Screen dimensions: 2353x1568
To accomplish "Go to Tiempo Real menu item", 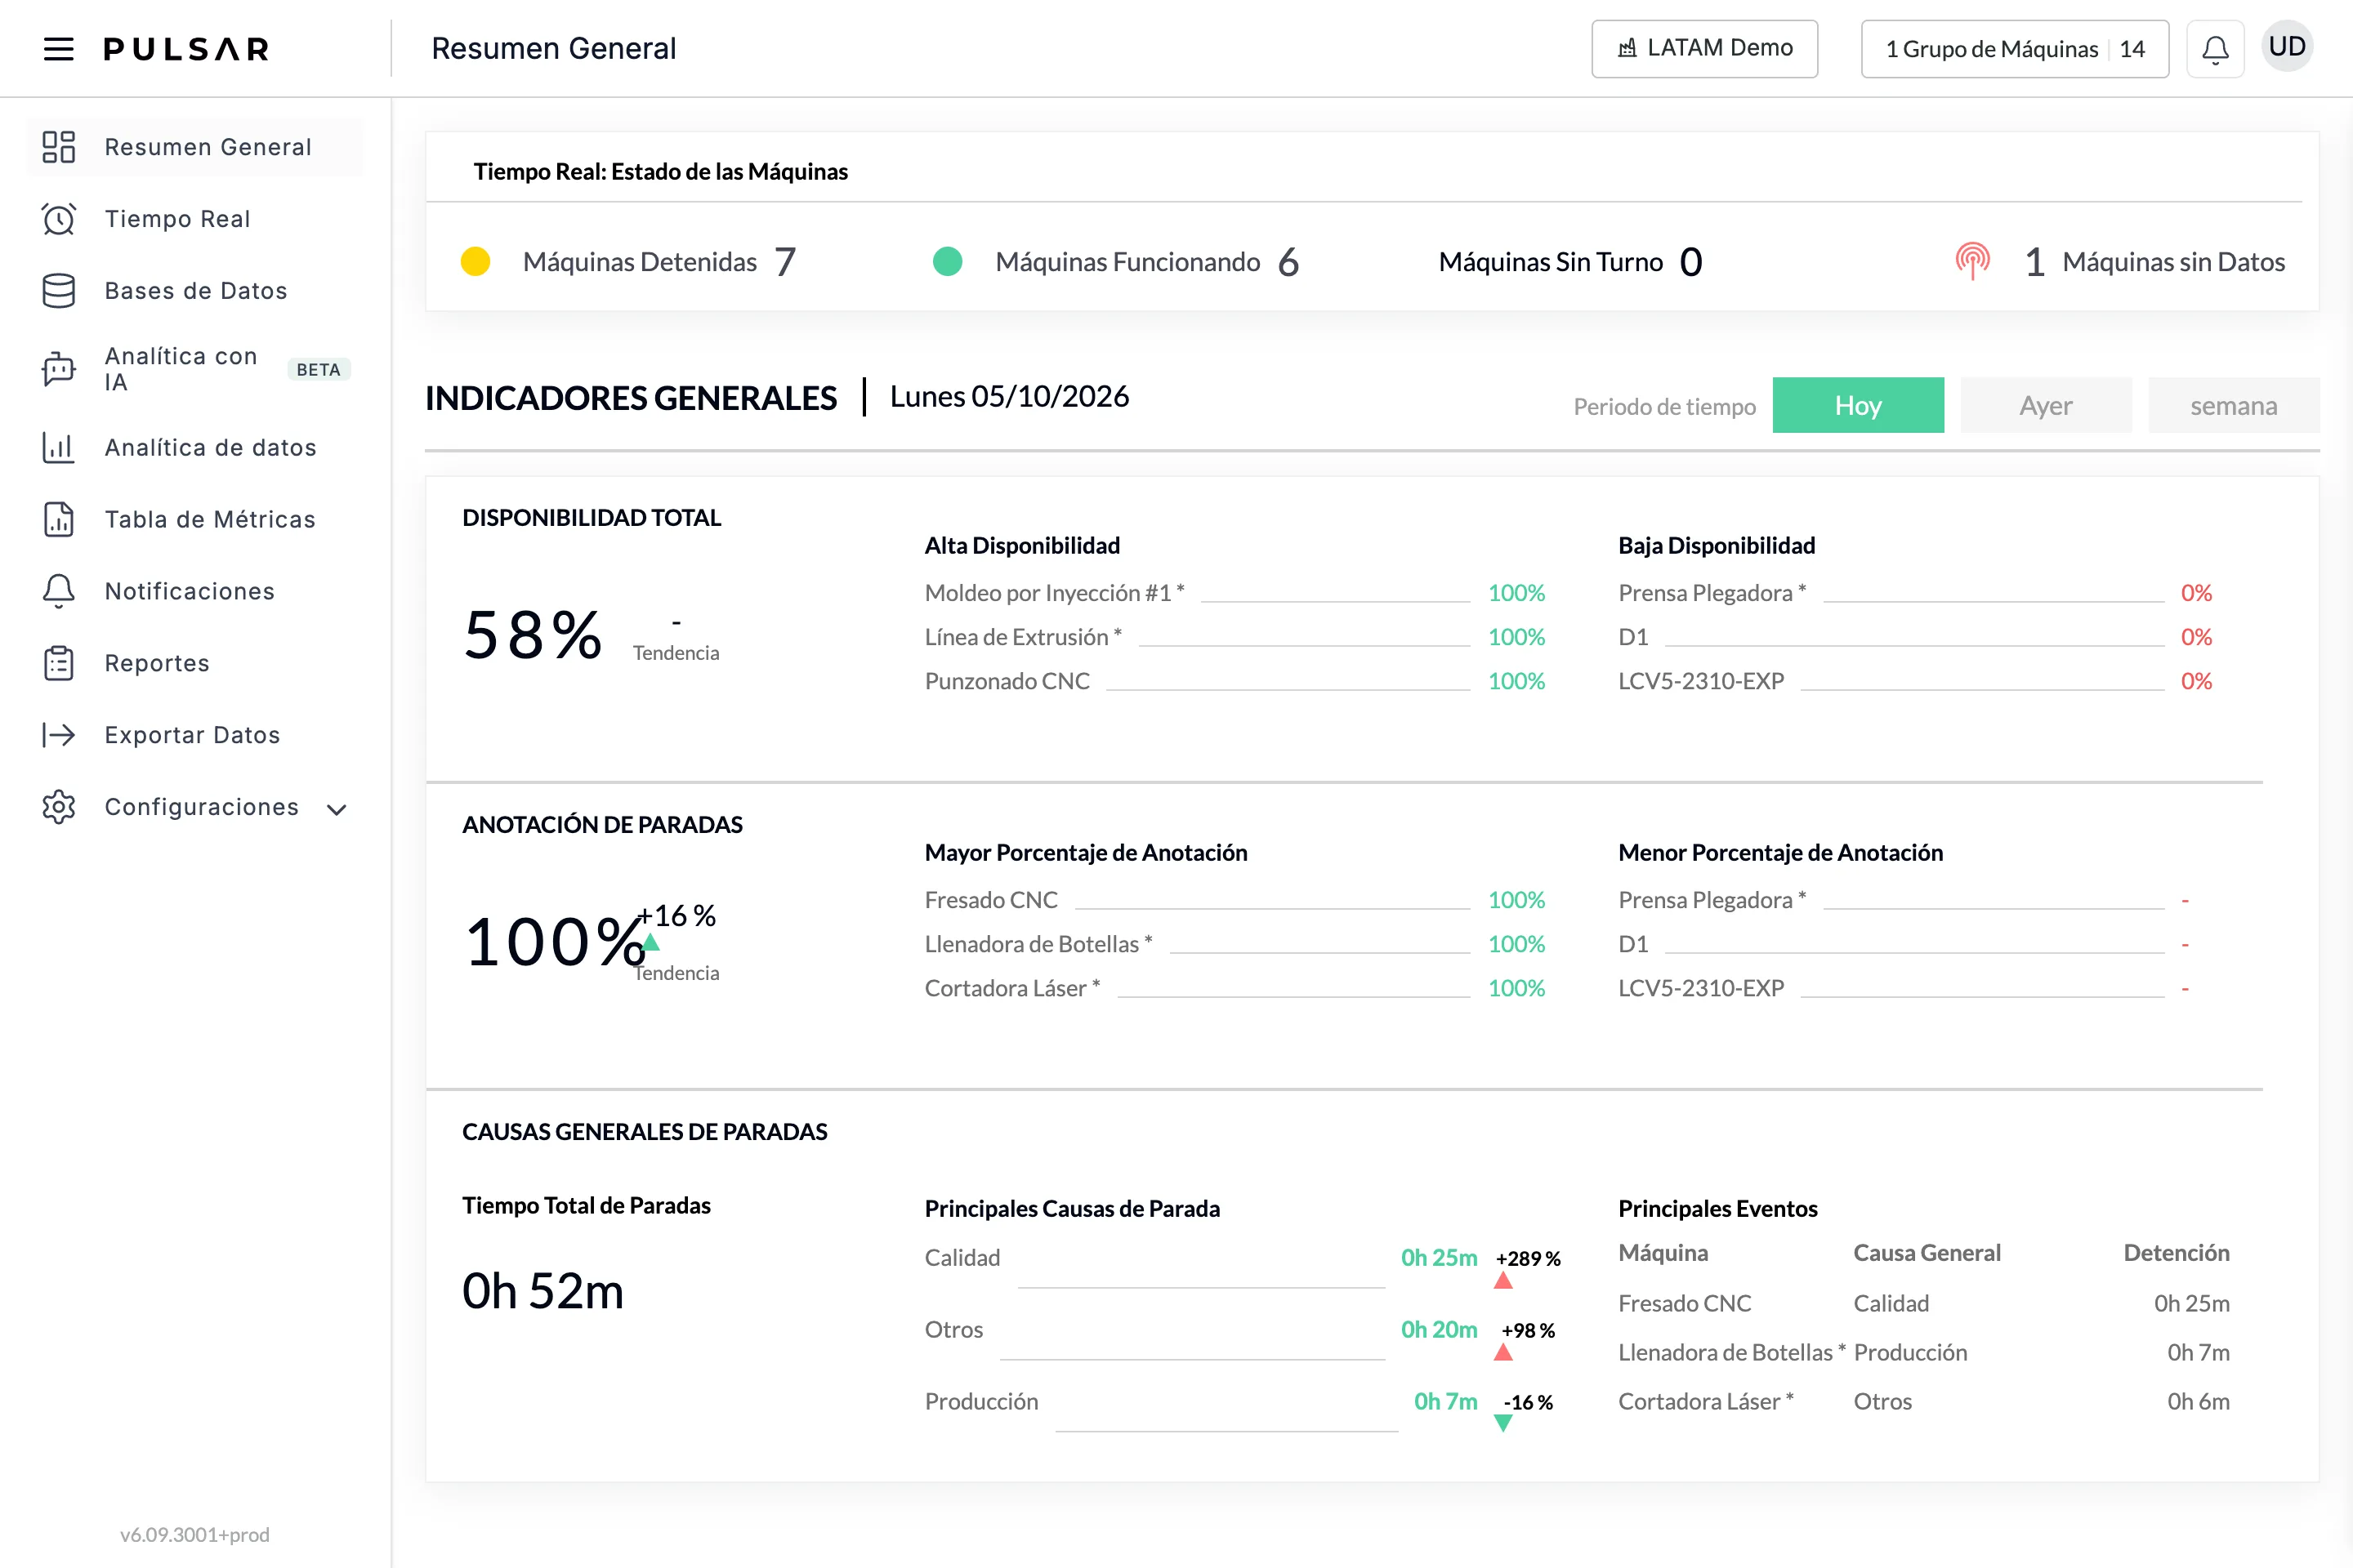I will (x=196, y=219).
